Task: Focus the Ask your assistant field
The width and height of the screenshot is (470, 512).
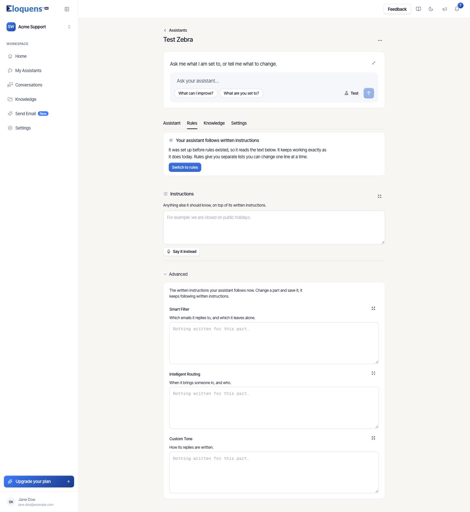Action: click(x=274, y=81)
